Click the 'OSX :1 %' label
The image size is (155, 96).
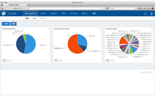(x=15, y=33)
